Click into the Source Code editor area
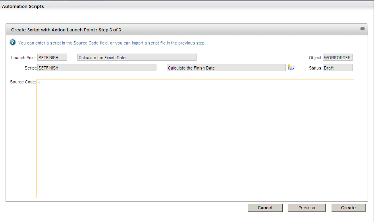The width and height of the screenshot is (374, 222). pos(195,139)
